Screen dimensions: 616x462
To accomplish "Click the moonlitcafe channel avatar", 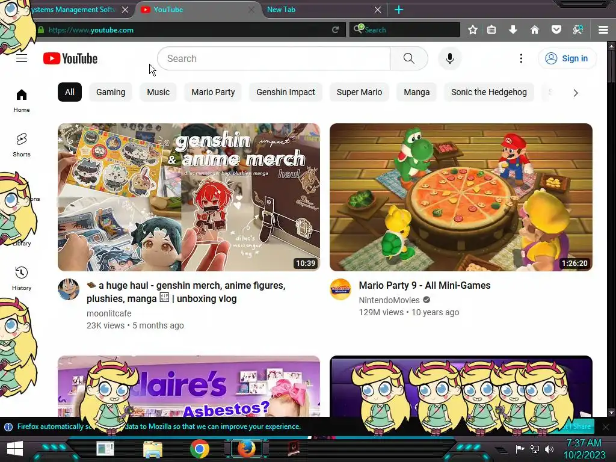I will tap(69, 289).
